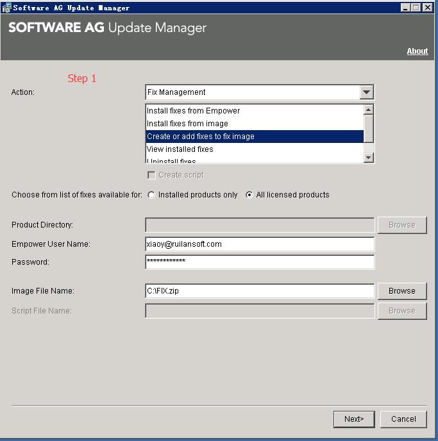This screenshot has width=438, height=441.
Task: Click the Image File Name field
Action: (260, 291)
